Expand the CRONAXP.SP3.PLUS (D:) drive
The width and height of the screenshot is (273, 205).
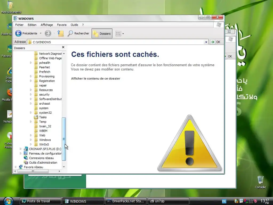pyautogui.click(x=21, y=149)
